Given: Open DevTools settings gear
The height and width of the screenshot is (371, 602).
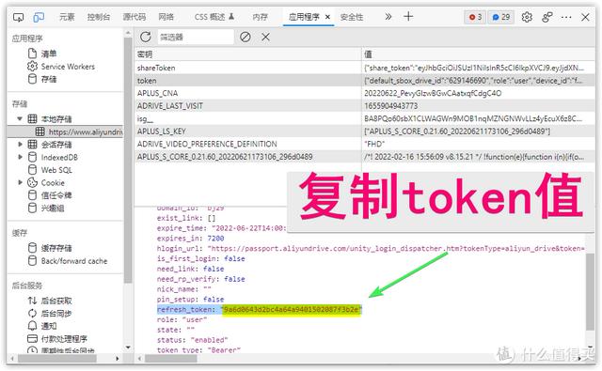Looking at the screenshot, I should point(527,17).
